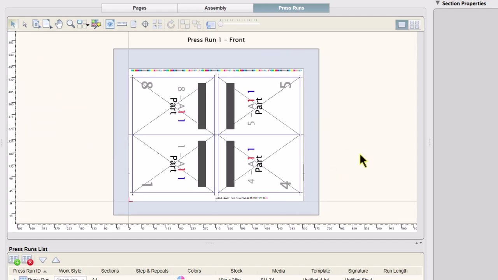Choose the blank page tool icon
The image size is (498, 280).
[x=47, y=24]
